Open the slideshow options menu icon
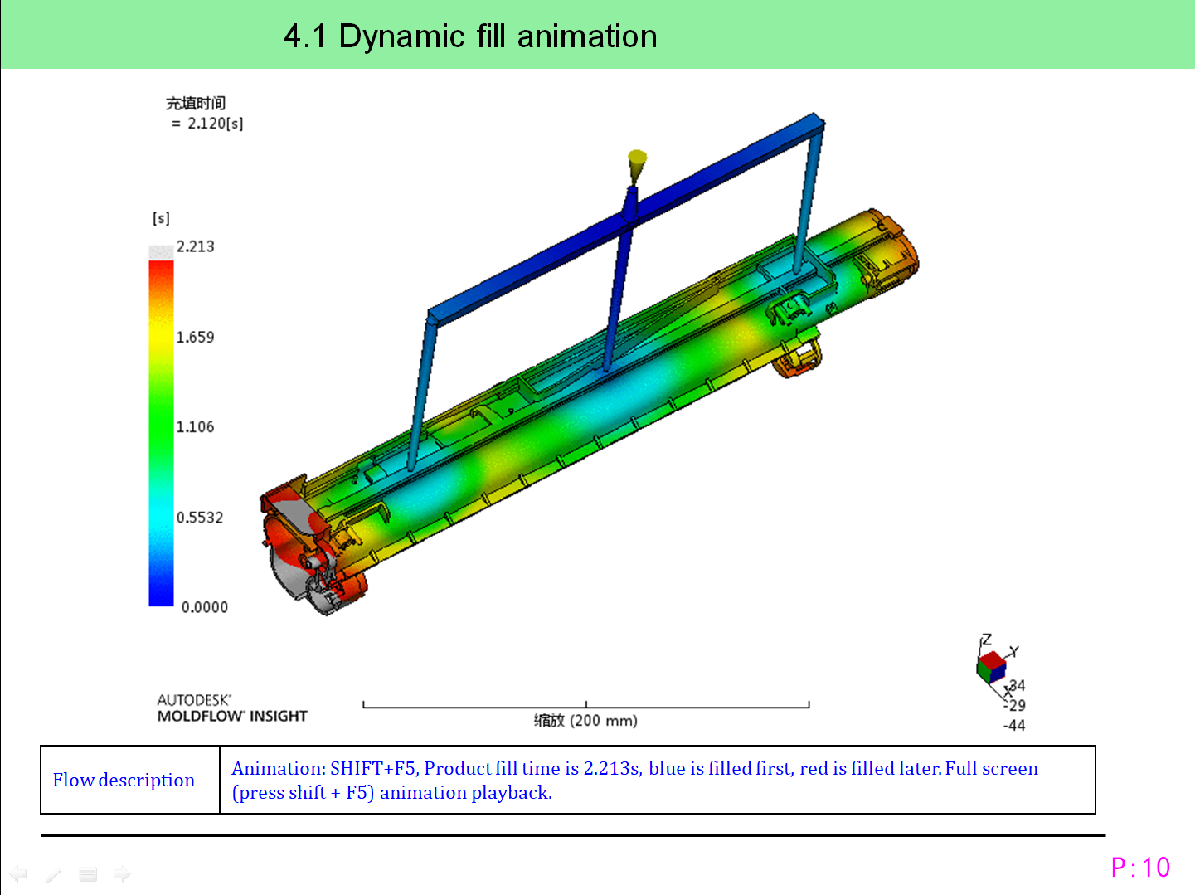Image resolution: width=1195 pixels, height=895 pixels. [88, 874]
